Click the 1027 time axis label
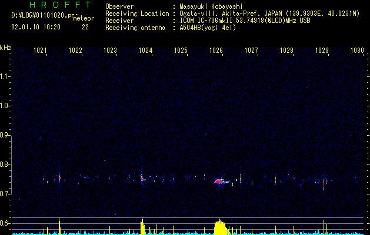 (251, 50)
